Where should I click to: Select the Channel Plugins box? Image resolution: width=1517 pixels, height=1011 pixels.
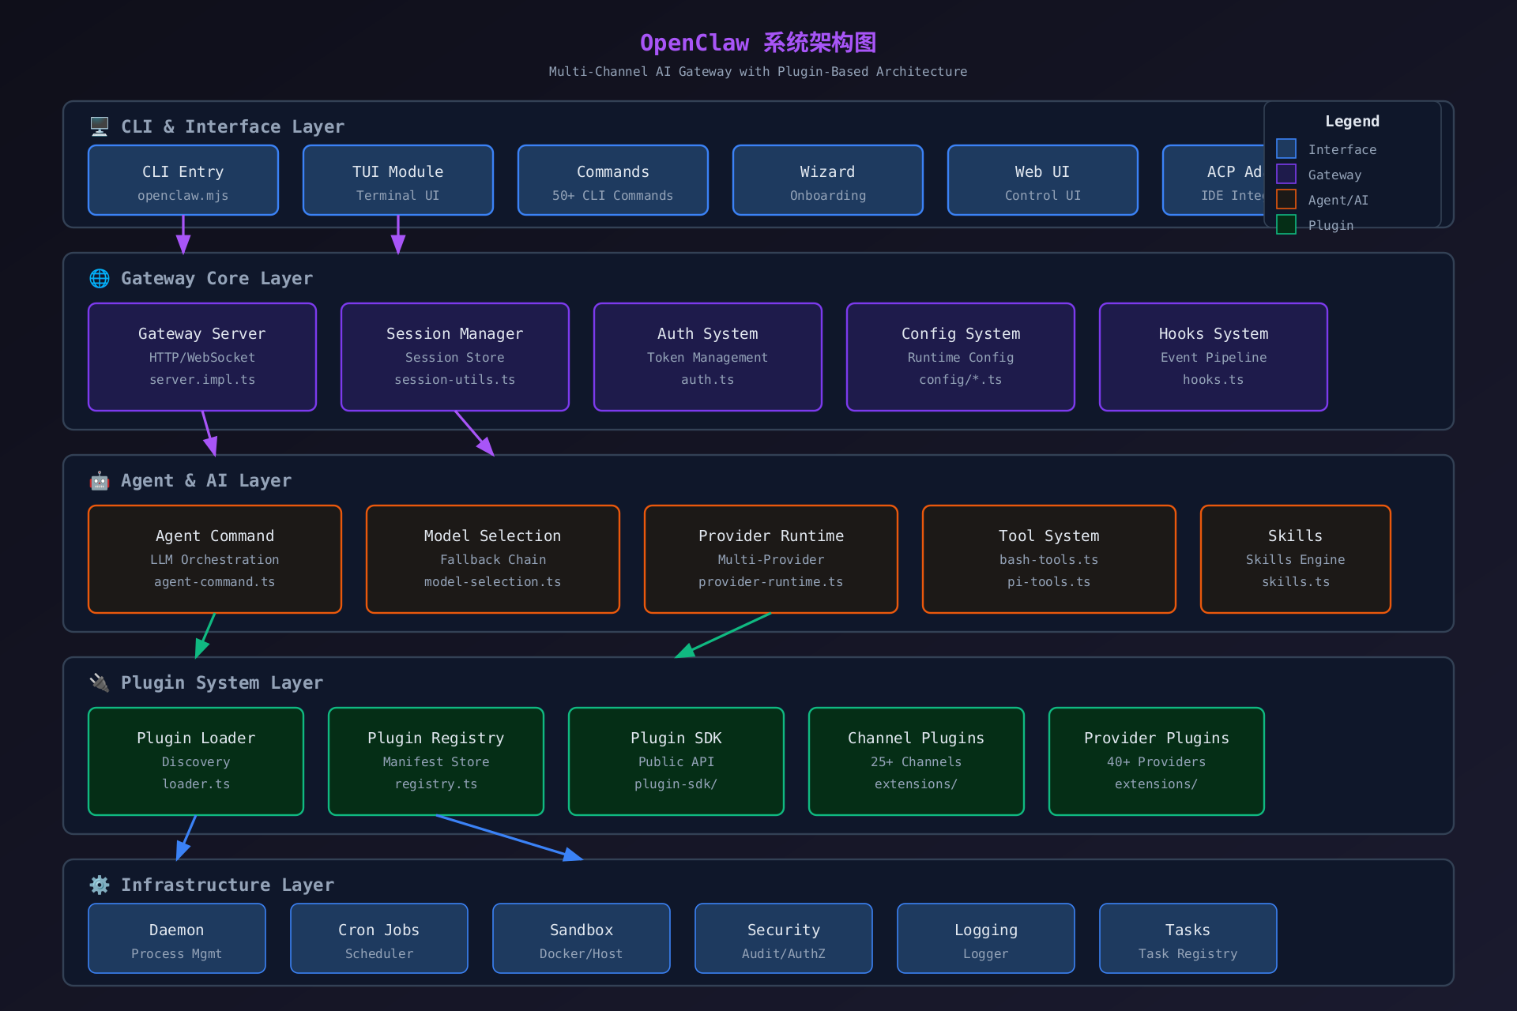(x=917, y=761)
